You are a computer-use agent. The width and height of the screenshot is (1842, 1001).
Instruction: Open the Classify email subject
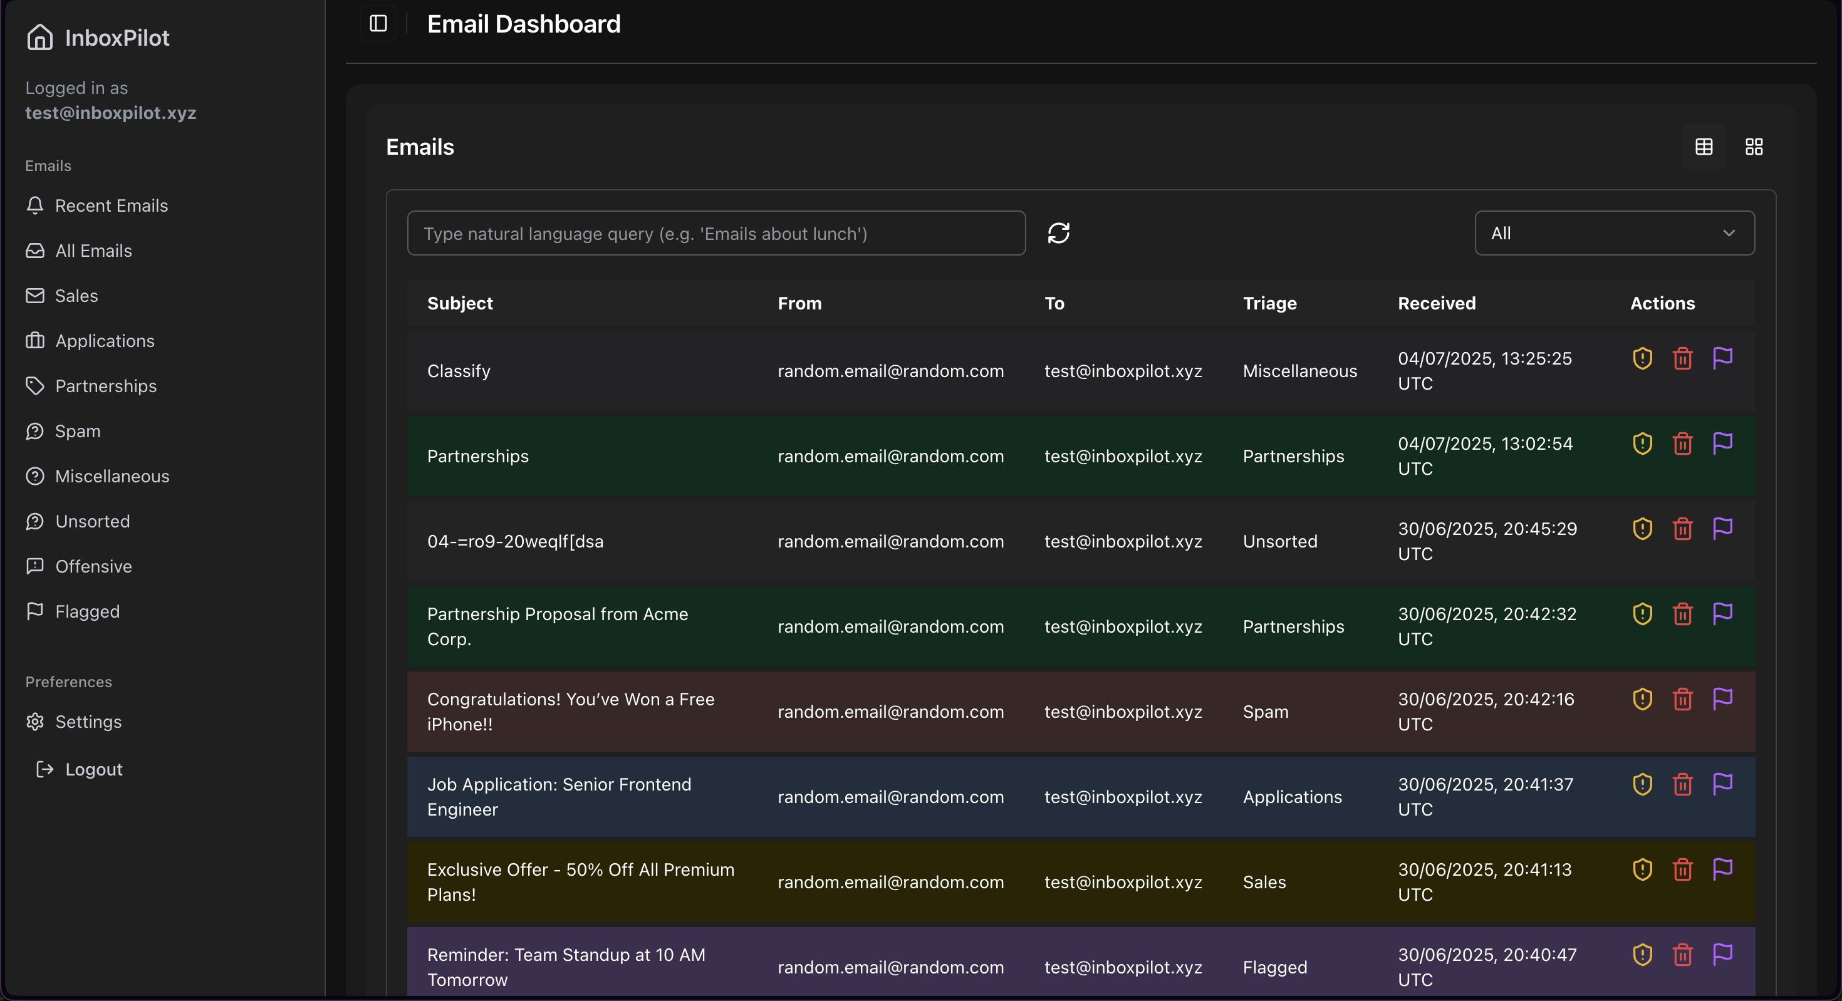(459, 371)
